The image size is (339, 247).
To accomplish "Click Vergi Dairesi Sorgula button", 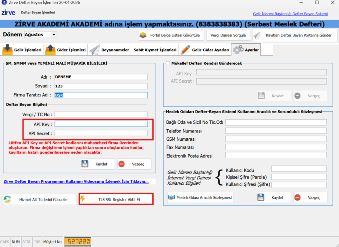I will (x=228, y=35).
